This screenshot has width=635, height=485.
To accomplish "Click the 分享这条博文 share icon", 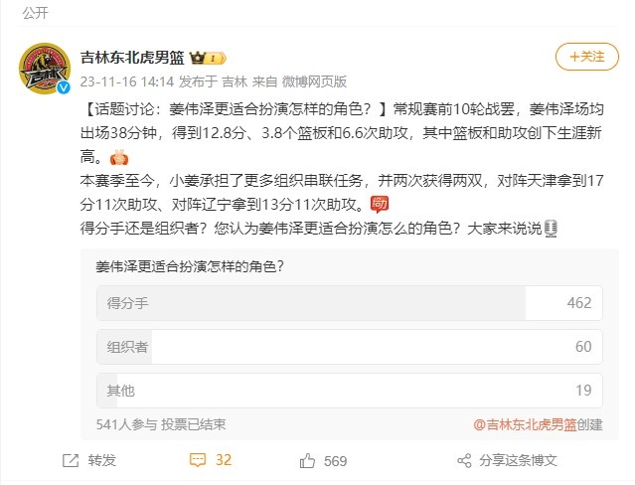I will pyautogui.click(x=464, y=460).
